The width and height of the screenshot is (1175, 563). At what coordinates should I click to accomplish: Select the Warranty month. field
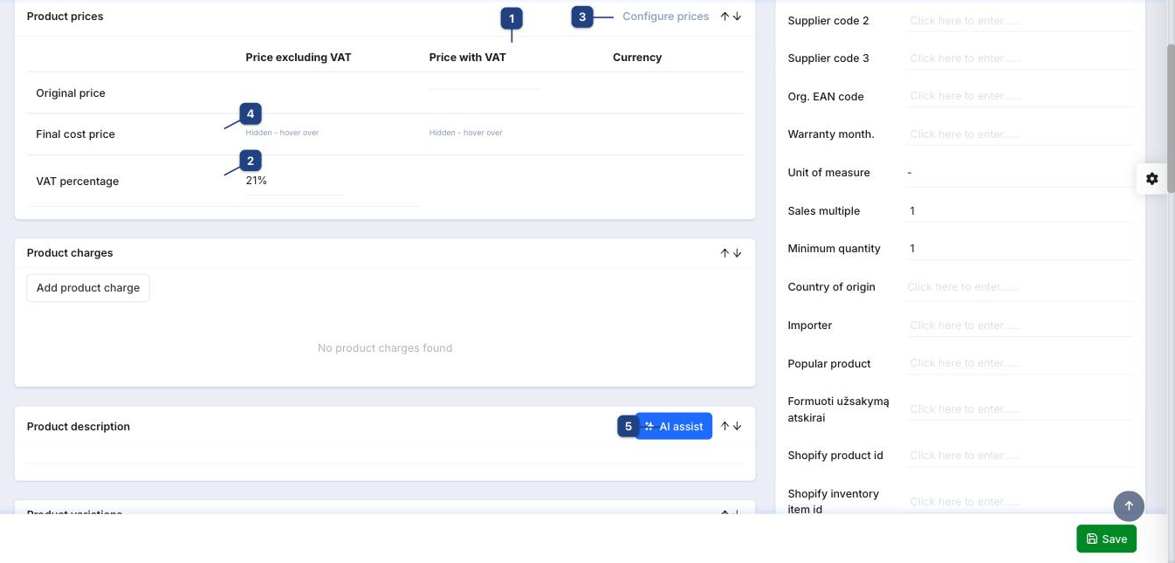1019,134
